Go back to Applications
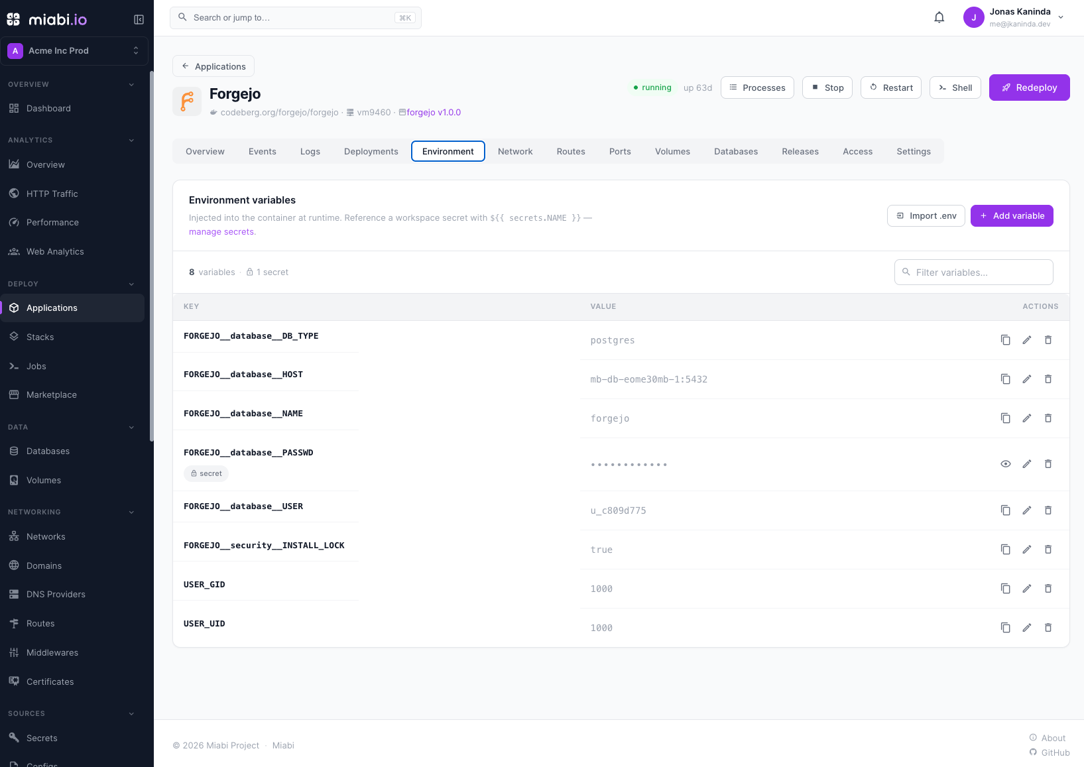The height and width of the screenshot is (767, 1084). tap(213, 66)
